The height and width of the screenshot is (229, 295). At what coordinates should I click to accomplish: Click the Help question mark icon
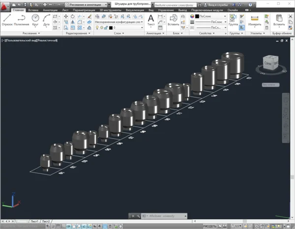(250, 5)
